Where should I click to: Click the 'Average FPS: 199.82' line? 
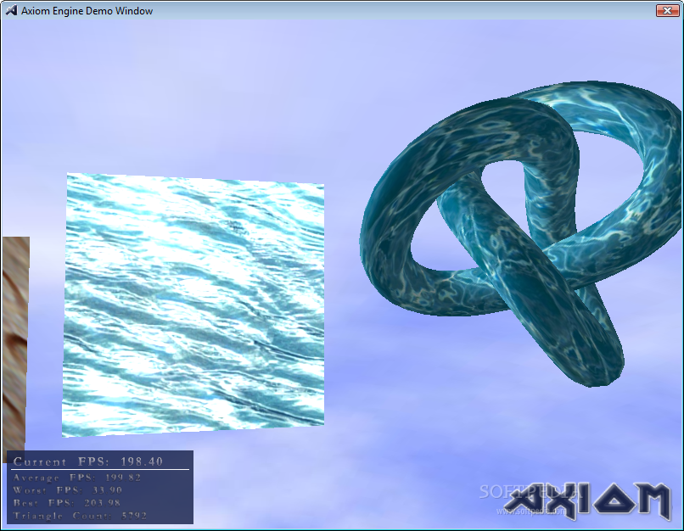tap(77, 478)
